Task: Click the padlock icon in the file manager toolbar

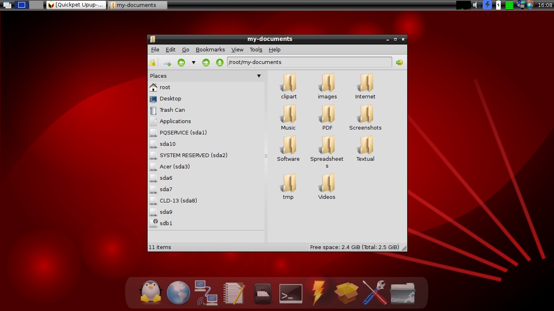Action: (x=152, y=62)
